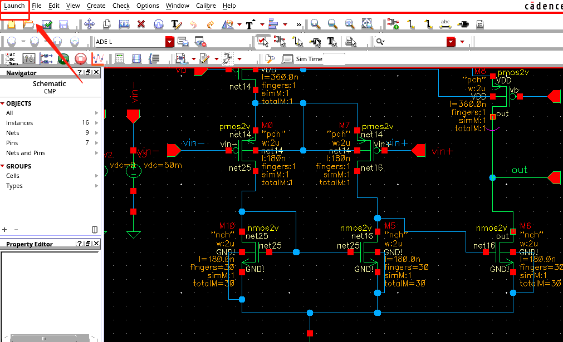Image resolution: width=563 pixels, height=342 pixels.
Task: Click the green Netlist and Run button
Action: [x=63, y=59]
